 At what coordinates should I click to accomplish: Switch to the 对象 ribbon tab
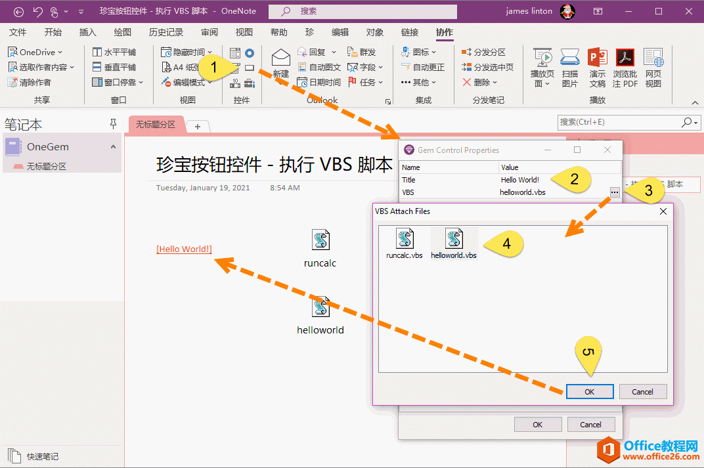click(374, 32)
